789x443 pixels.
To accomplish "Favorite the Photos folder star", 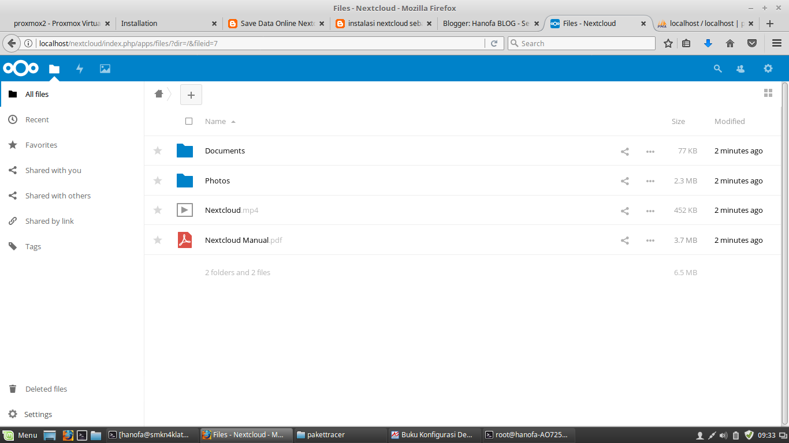I will pyautogui.click(x=158, y=181).
